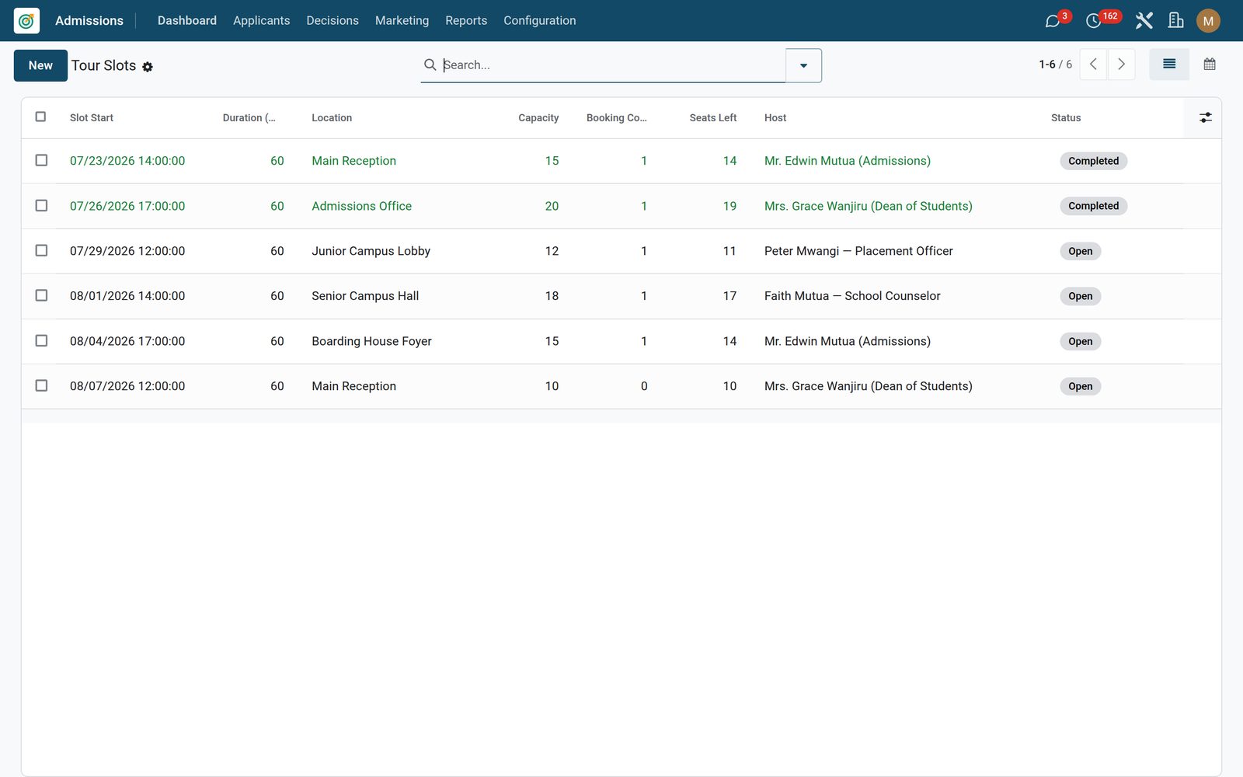This screenshot has width=1243, height=777.
Task: Click capacity value 20 in Admissions Office row
Action: point(552,206)
